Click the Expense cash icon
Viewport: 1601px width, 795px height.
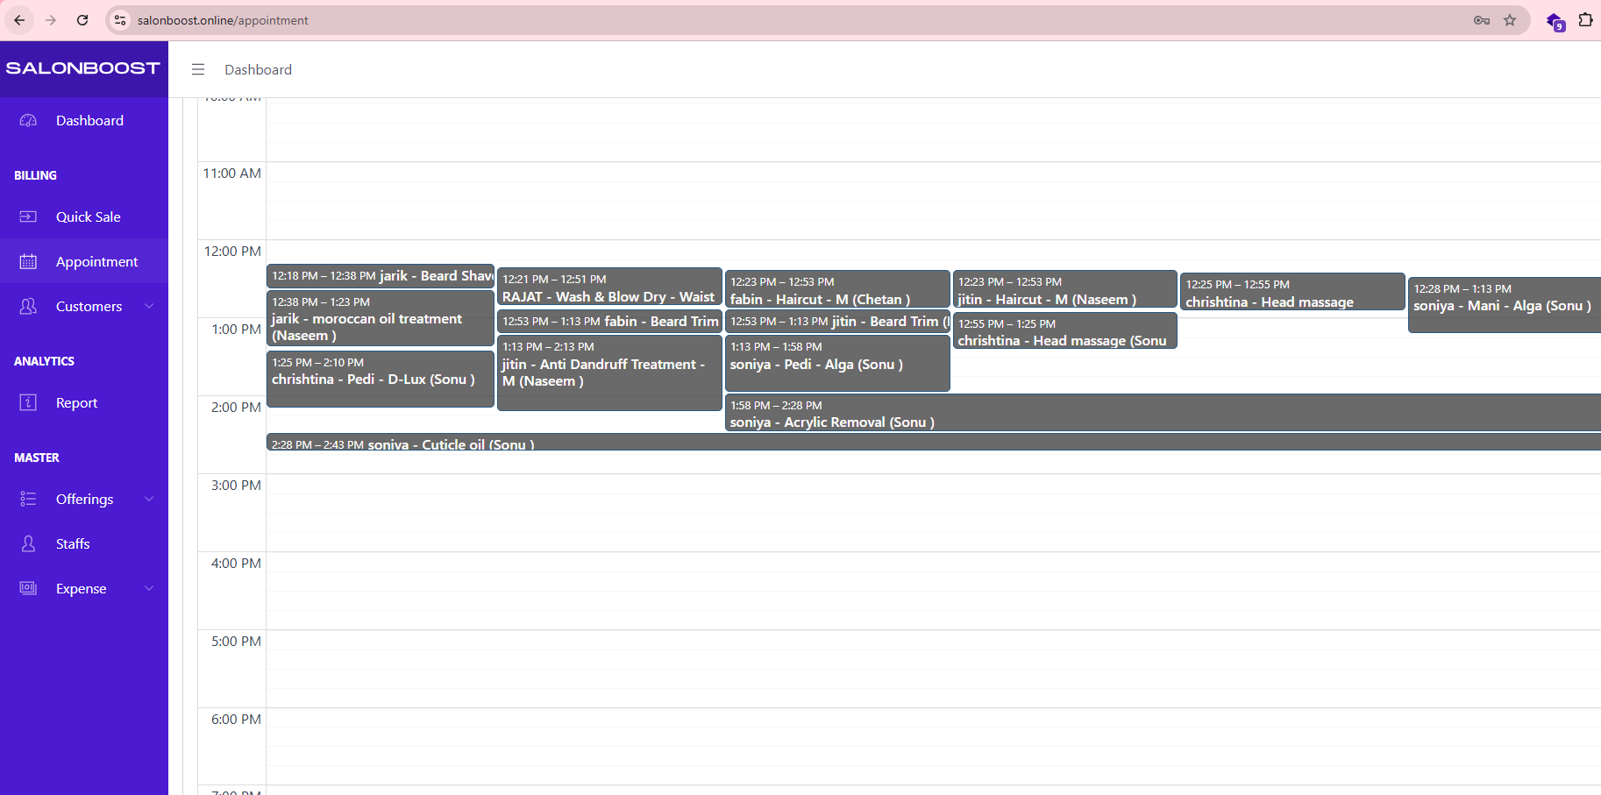point(28,588)
